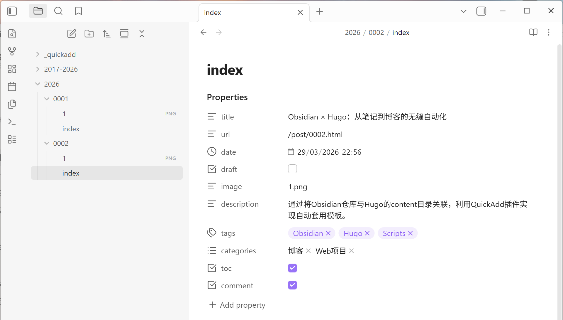Open index note in folder 0001

(71, 129)
